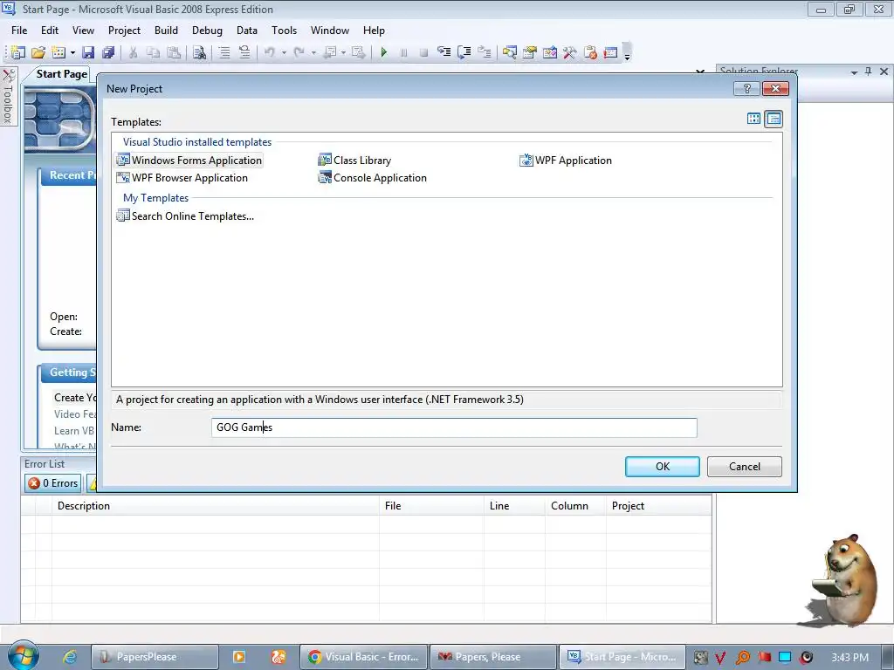Select Windows Forms Application template
The width and height of the screenshot is (894, 670).
coord(189,161)
